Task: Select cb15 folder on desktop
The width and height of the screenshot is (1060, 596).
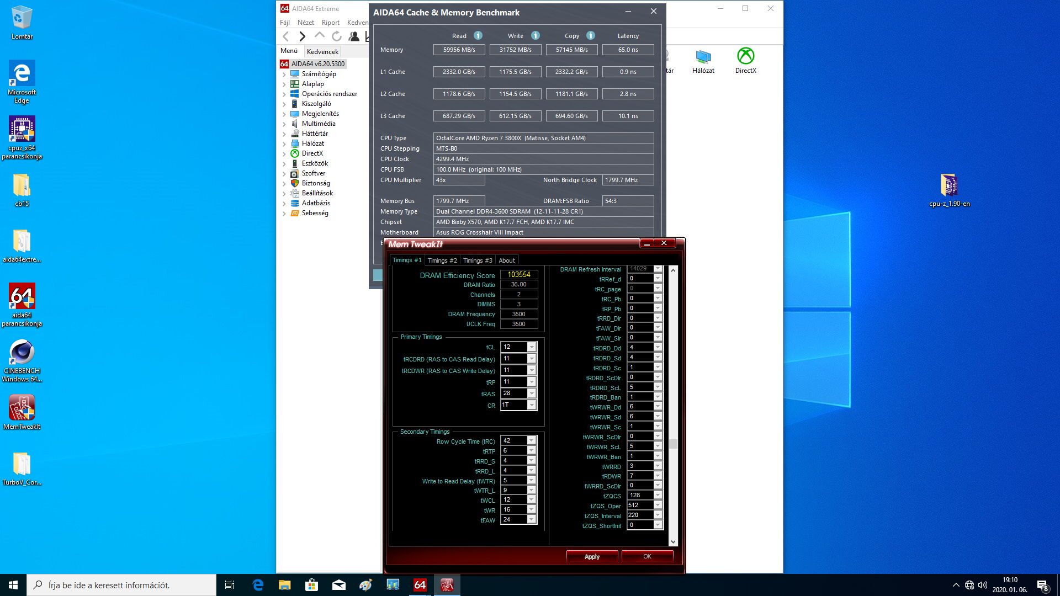Action: tap(22, 191)
